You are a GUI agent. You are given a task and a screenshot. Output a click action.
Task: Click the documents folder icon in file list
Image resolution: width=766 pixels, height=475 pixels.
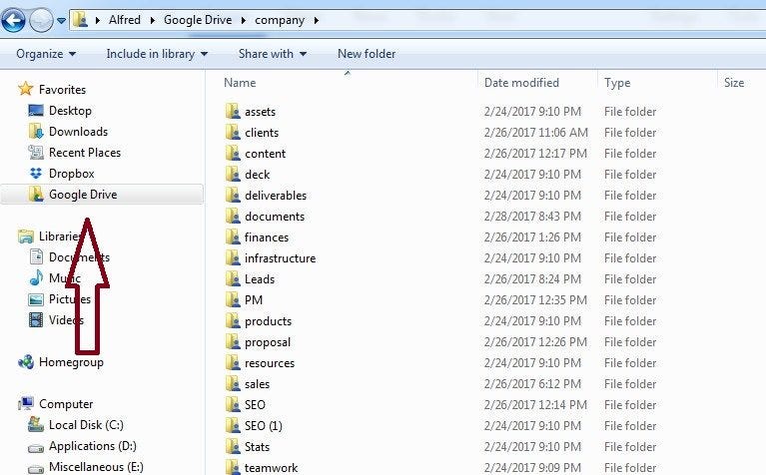pos(233,217)
